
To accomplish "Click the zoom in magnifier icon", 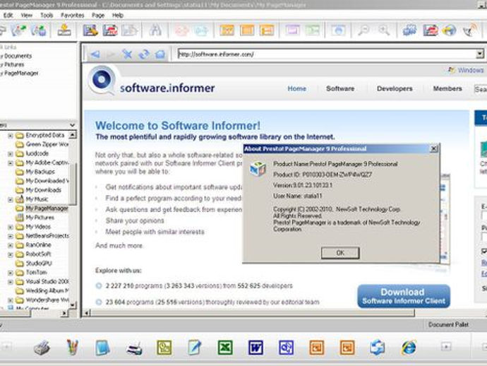I will [x=384, y=30].
